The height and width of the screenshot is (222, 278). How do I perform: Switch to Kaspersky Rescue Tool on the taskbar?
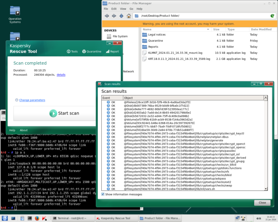click(117, 218)
